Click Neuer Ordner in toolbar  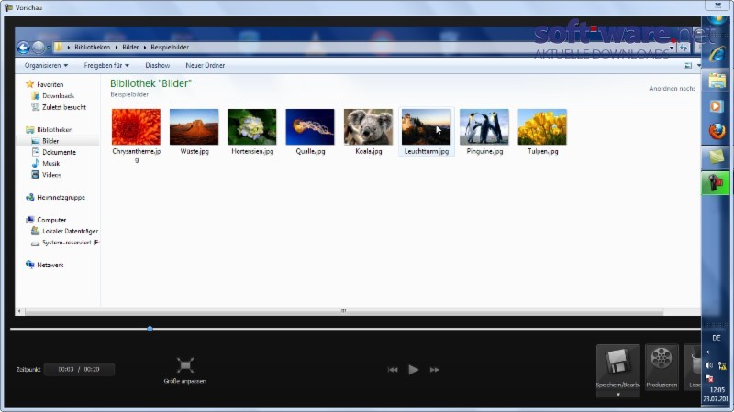(x=205, y=65)
